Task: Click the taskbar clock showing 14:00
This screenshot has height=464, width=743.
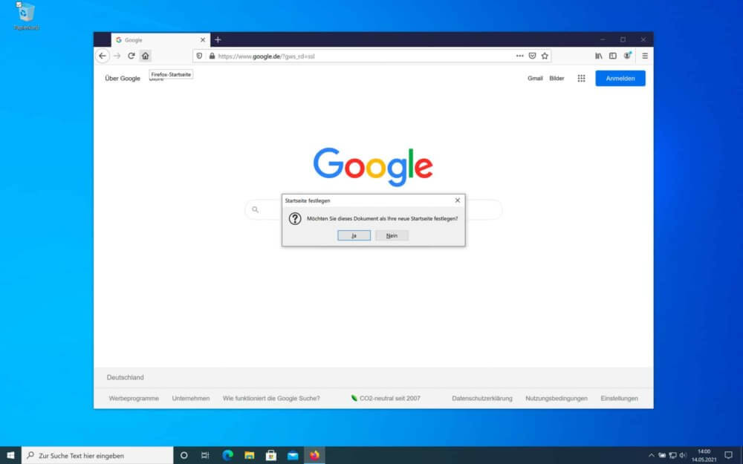Action: tap(704, 456)
